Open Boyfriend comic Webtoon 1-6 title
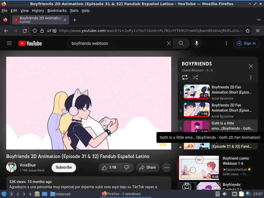The image size is (264, 198). pos(236,161)
